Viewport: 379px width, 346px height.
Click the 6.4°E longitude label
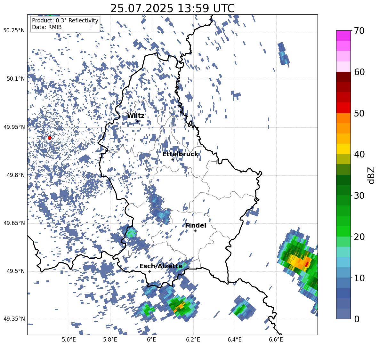tap(234, 340)
